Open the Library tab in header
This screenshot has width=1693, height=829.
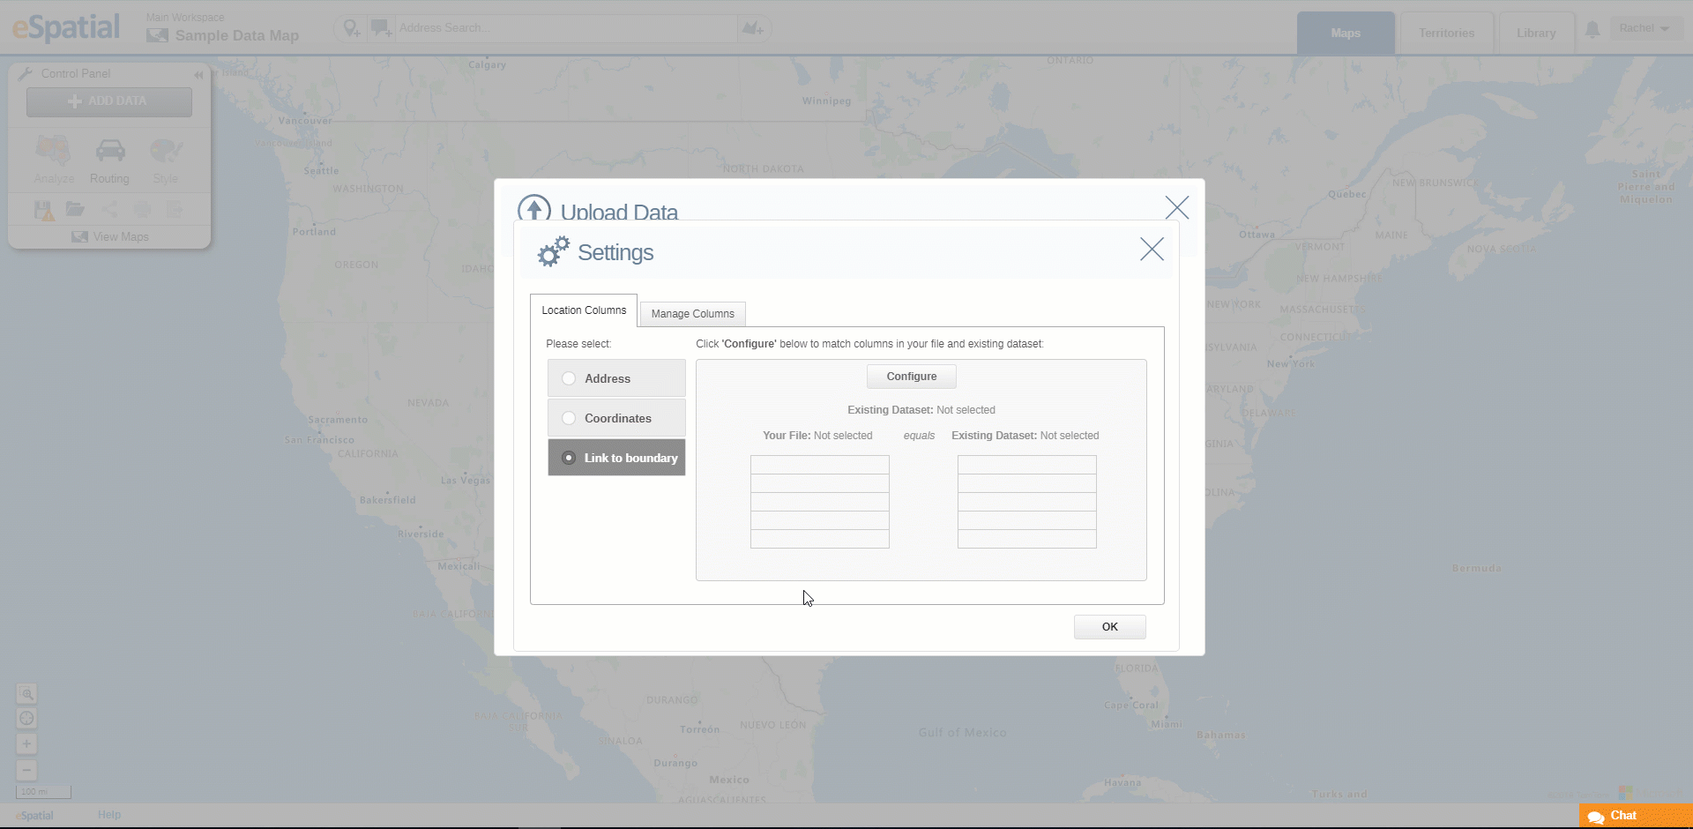tap(1536, 34)
